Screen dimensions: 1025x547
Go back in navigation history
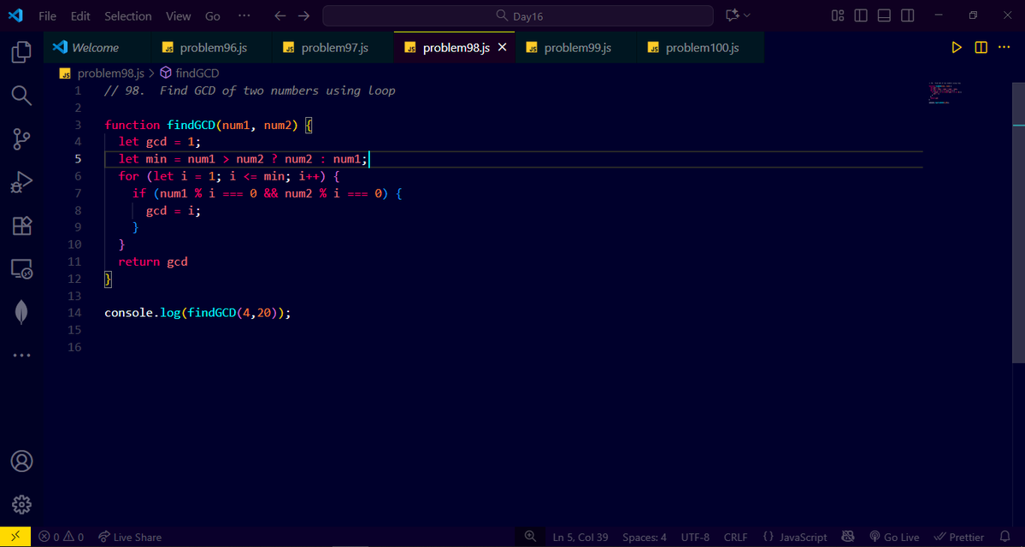click(280, 15)
